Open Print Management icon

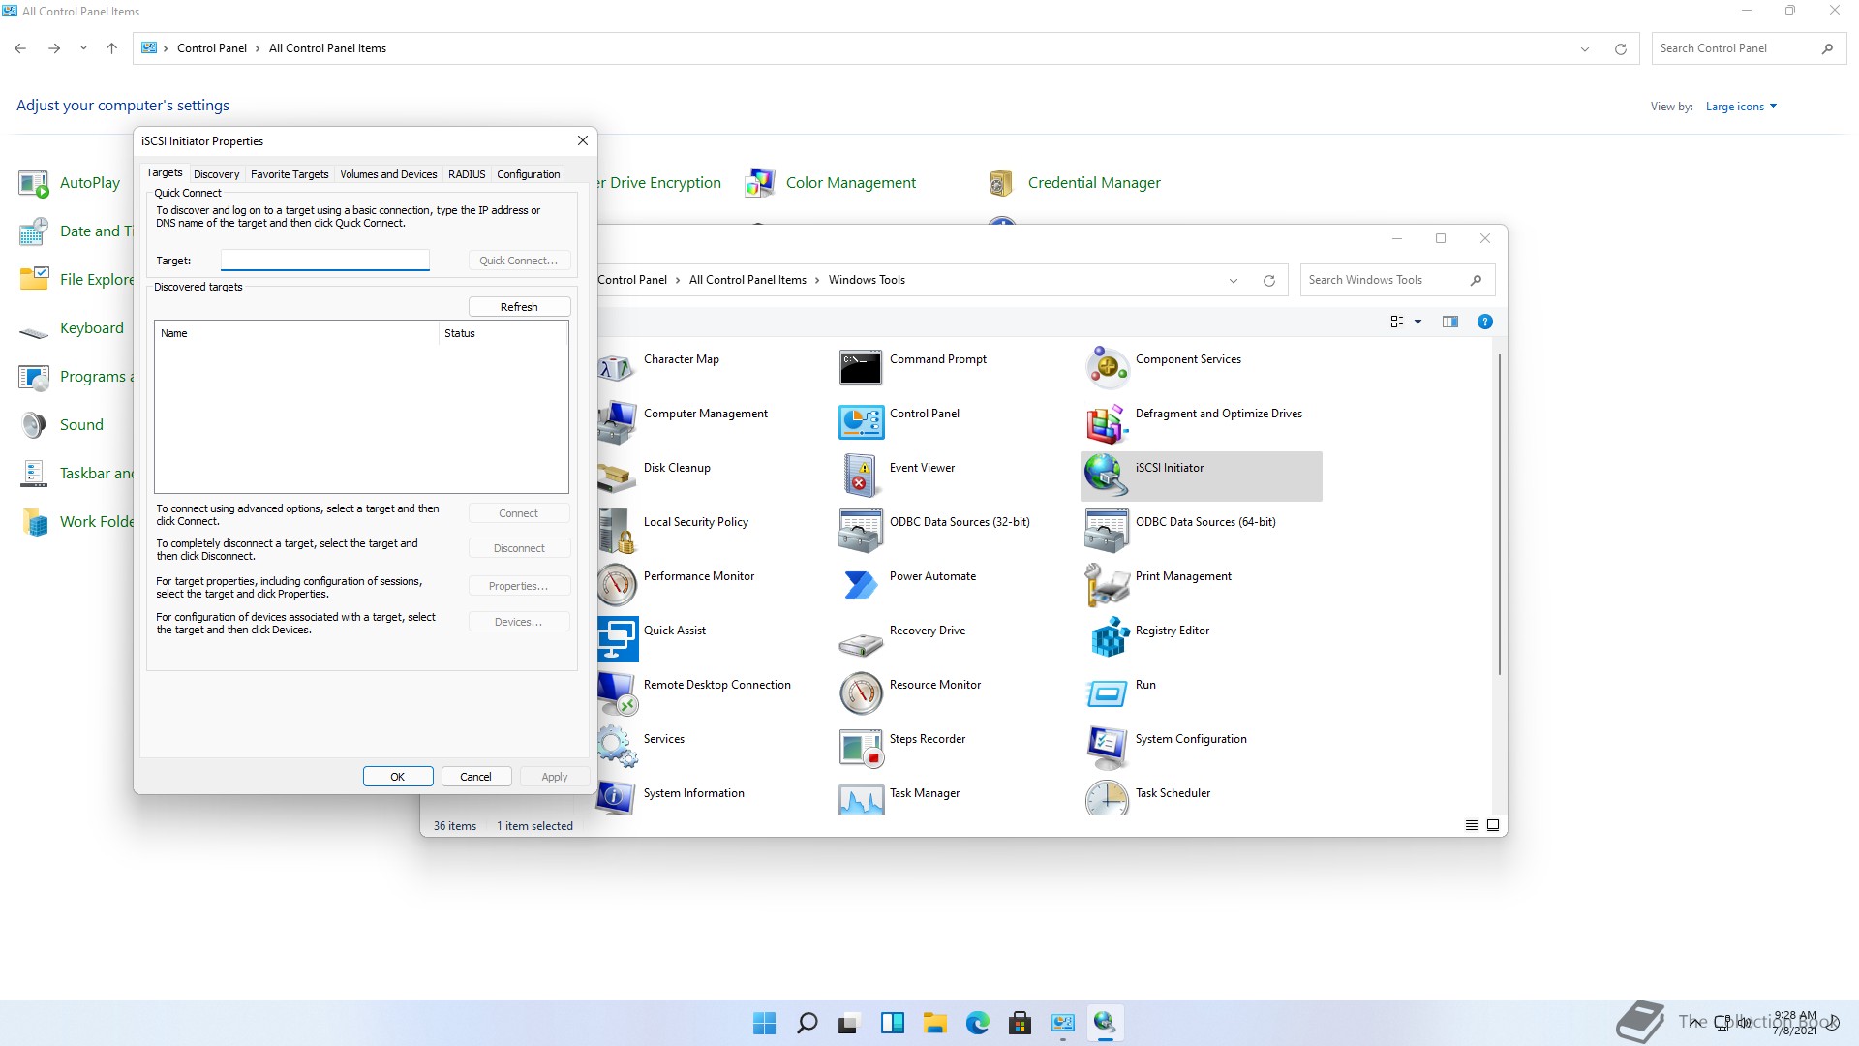(x=1107, y=585)
